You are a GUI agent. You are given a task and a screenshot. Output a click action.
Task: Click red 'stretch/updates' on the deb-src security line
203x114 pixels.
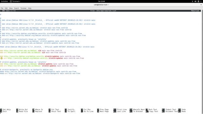click(x=56, y=58)
